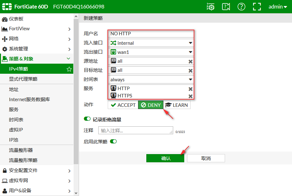Expand the 安全配置文件 menu

pos(37,170)
